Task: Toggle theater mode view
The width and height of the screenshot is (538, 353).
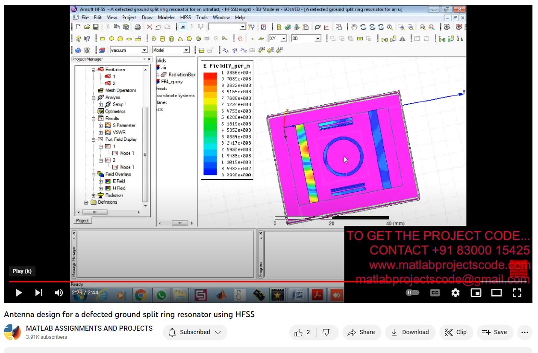Action: coord(497,293)
